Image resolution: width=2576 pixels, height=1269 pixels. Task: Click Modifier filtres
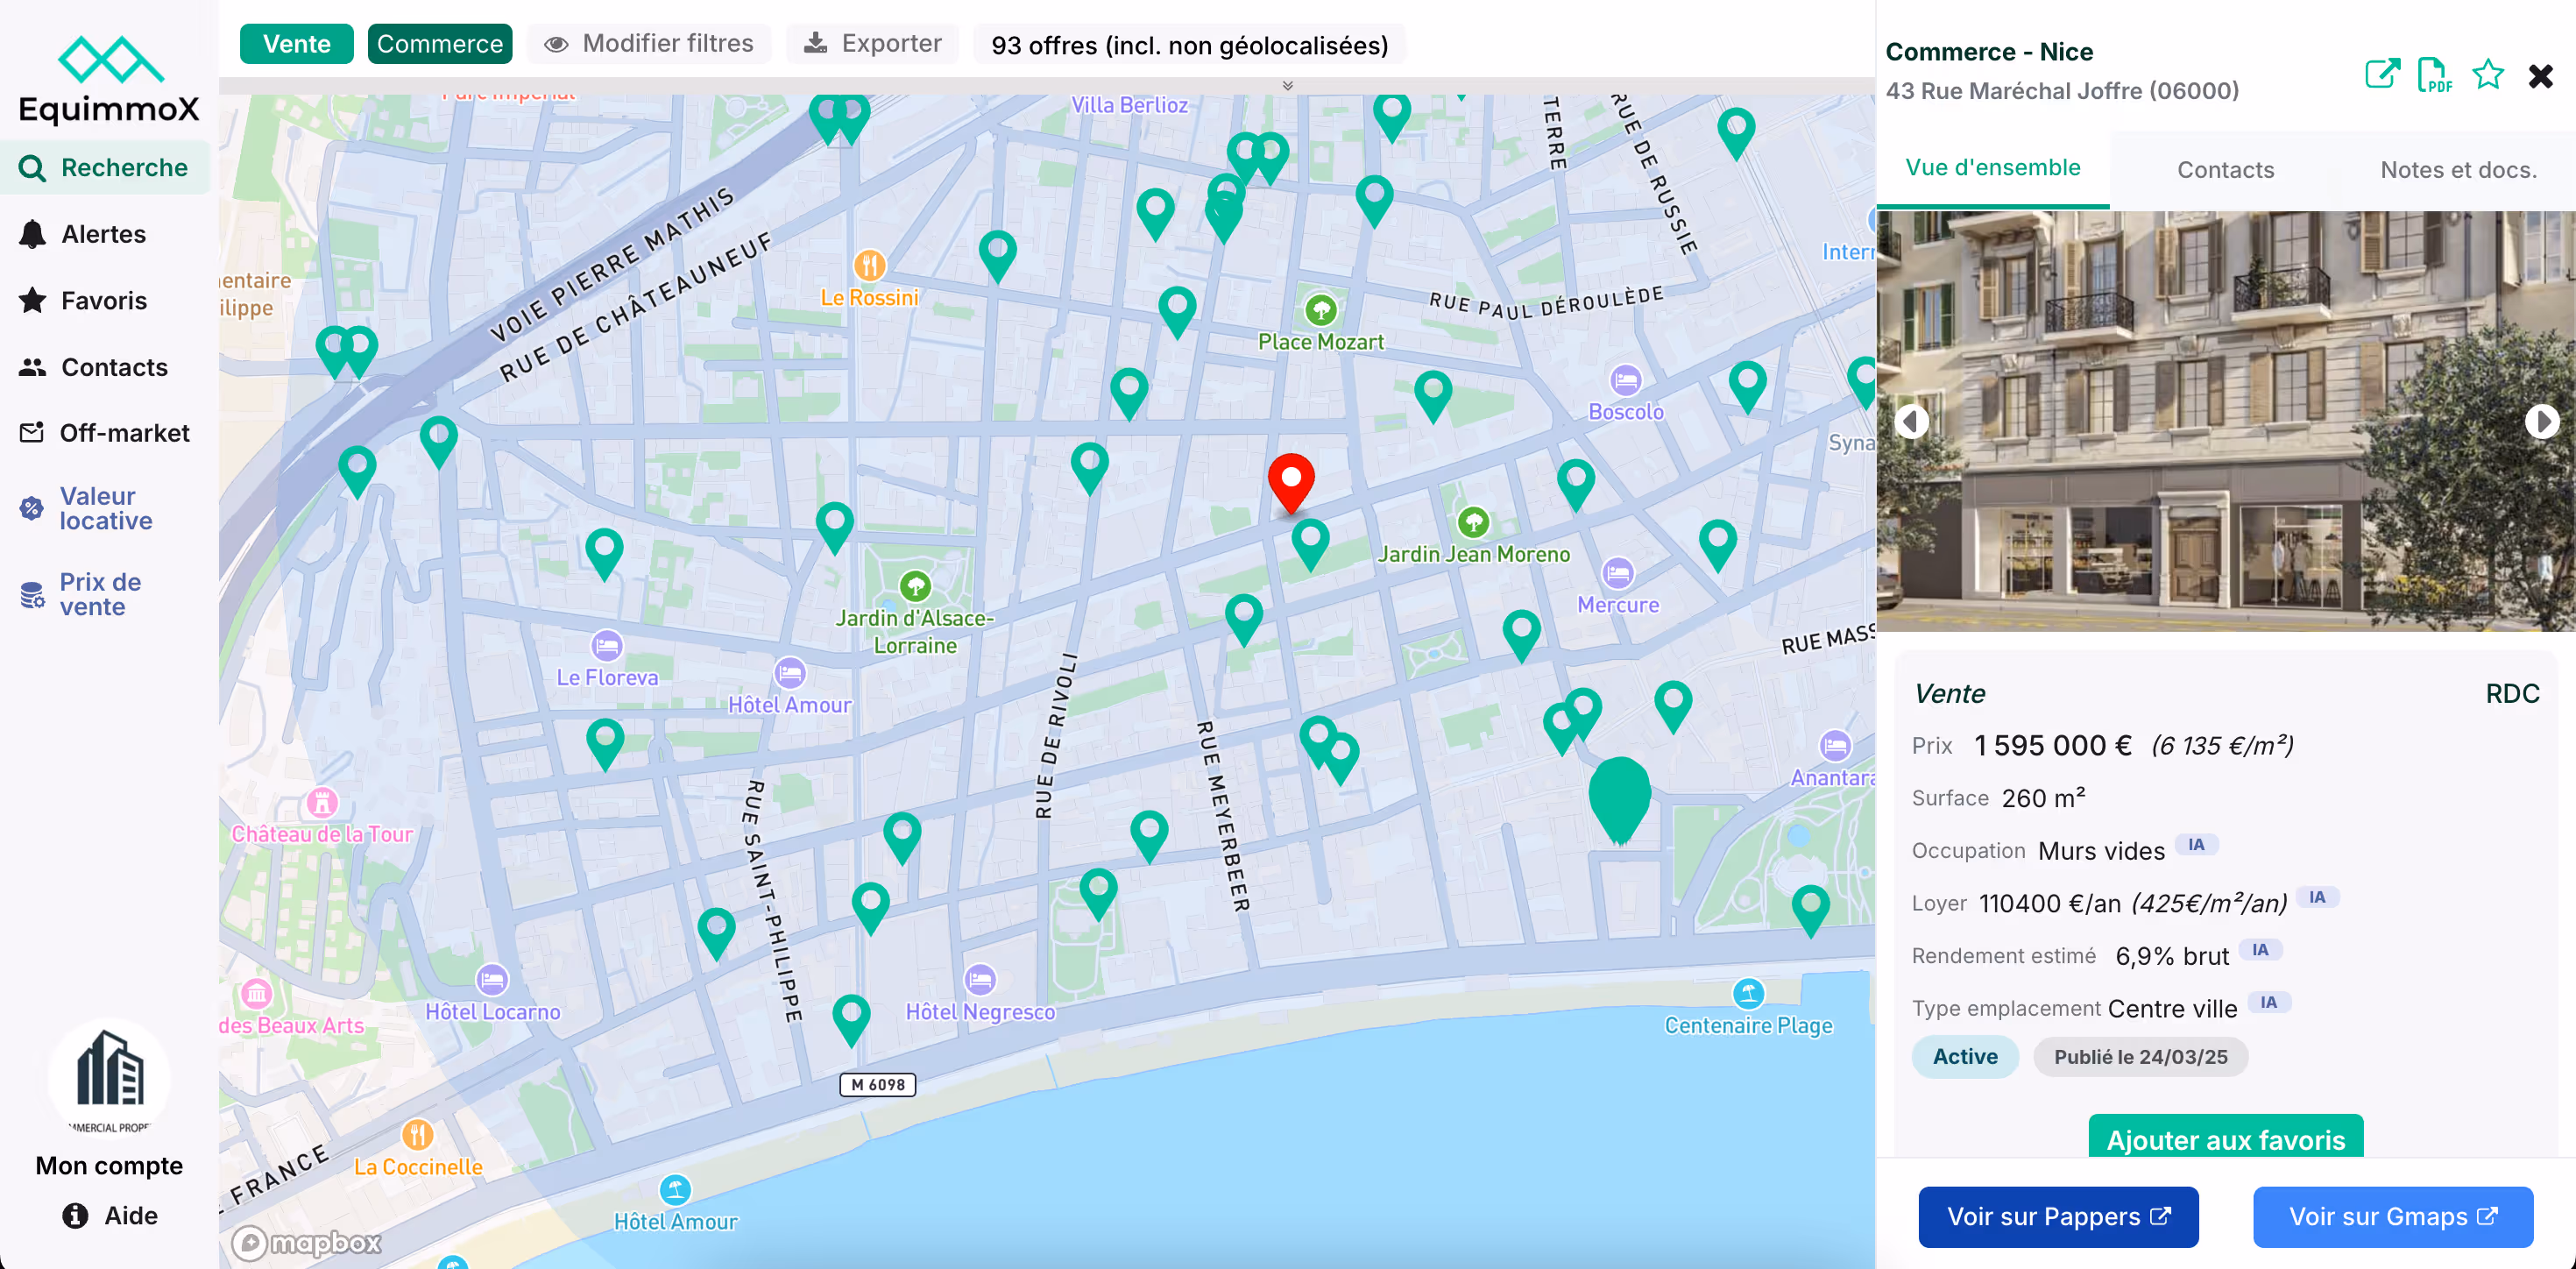click(x=649, y=44)
